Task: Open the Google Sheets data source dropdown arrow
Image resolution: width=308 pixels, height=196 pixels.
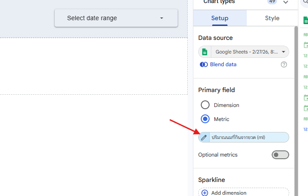Action: [x=283, y=52]
